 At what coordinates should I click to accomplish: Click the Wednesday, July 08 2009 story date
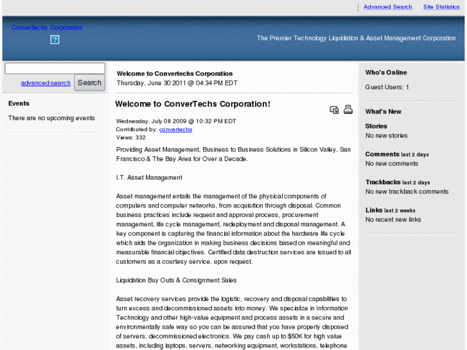(x=176, y=121)
